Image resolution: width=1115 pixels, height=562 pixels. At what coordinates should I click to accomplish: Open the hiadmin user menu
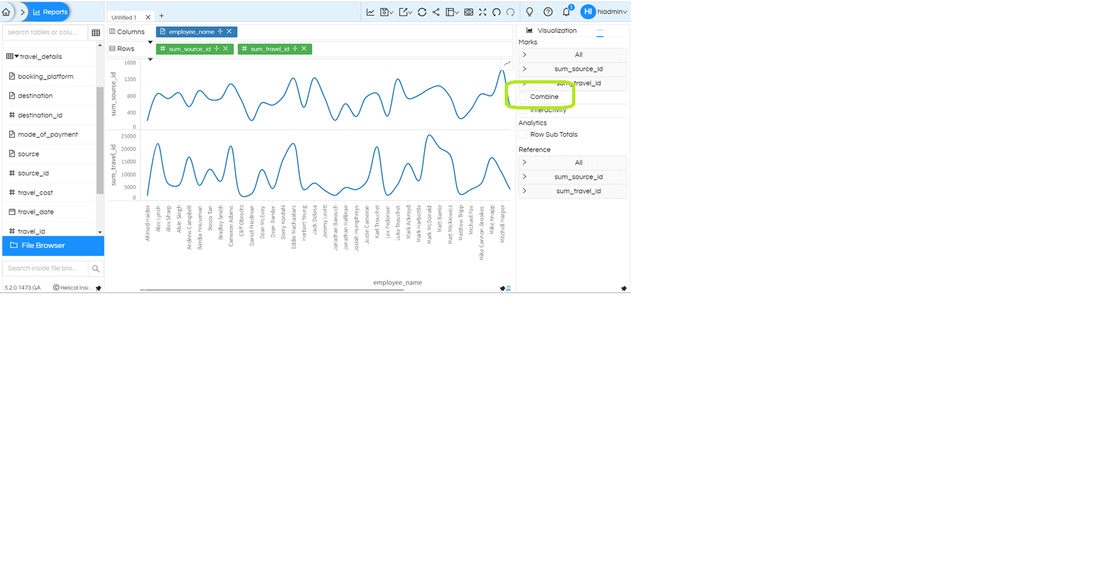coord(604,12)
